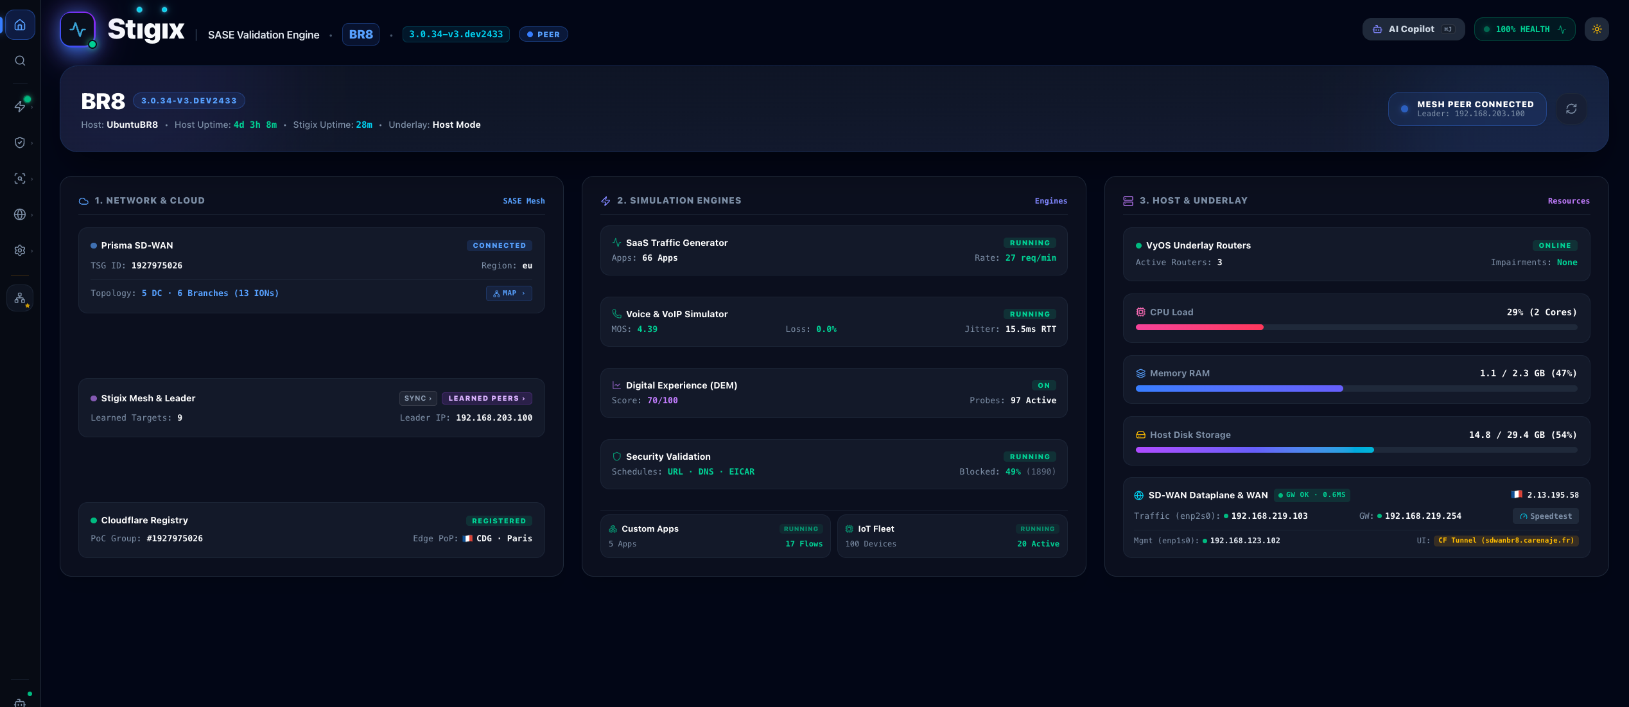This screenshot has width=1629, height=707.
Task: Click the Voice & VoIP phone icon
Action: (616, 314)
